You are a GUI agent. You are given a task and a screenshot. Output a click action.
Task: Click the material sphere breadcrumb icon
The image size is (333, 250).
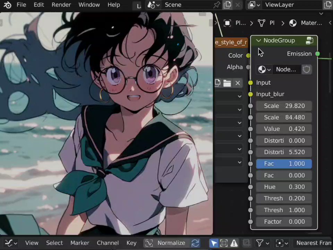click(x=293, y=23)
